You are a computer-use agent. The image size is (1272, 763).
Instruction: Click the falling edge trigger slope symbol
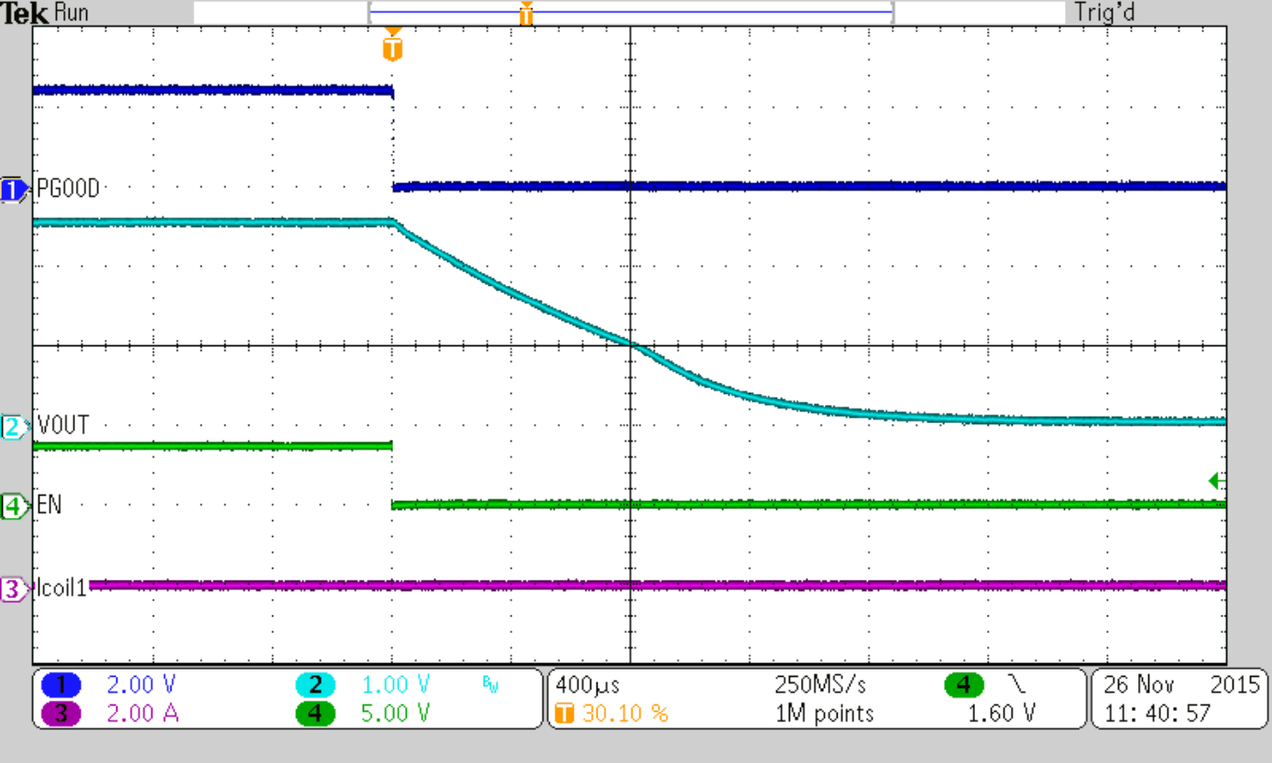point(1016,685)
